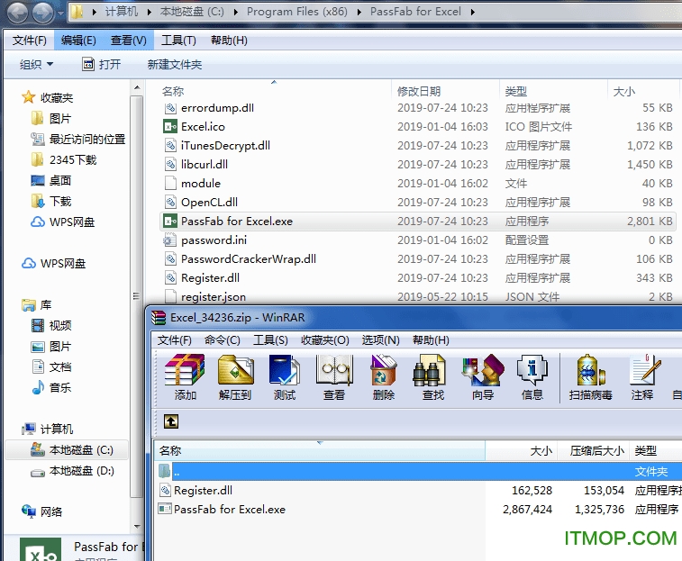
Task: Expand the breadcrumb arrow after 计算机
Action: (x=150, y=13)
